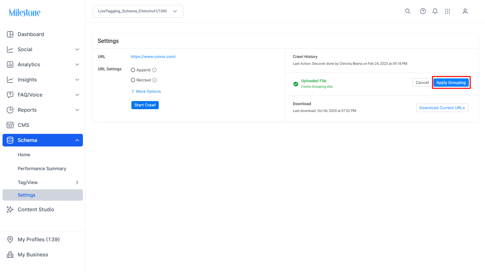Click the Start Crawl button
Screen dimensions: 485x272
tap(145, 105)
